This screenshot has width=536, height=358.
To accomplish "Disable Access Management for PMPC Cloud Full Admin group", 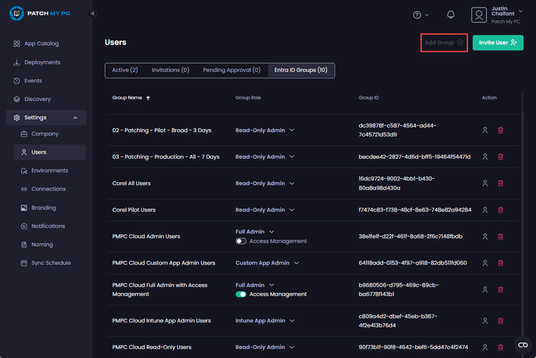I will [x=241, y=294].
